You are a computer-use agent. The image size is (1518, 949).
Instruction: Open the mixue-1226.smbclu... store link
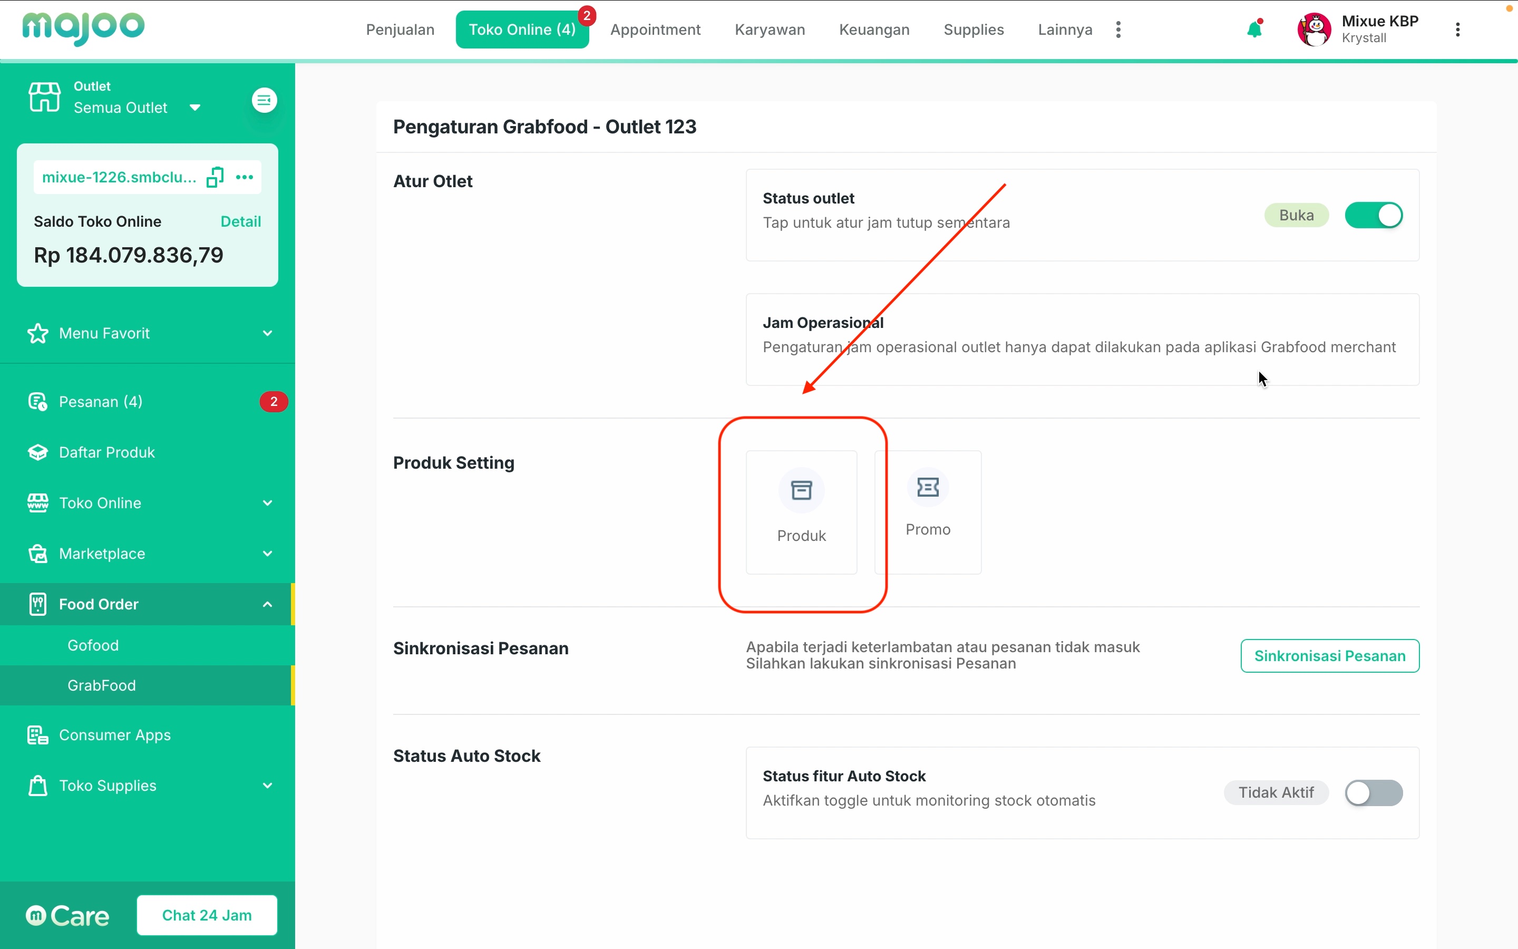(119, 177)
